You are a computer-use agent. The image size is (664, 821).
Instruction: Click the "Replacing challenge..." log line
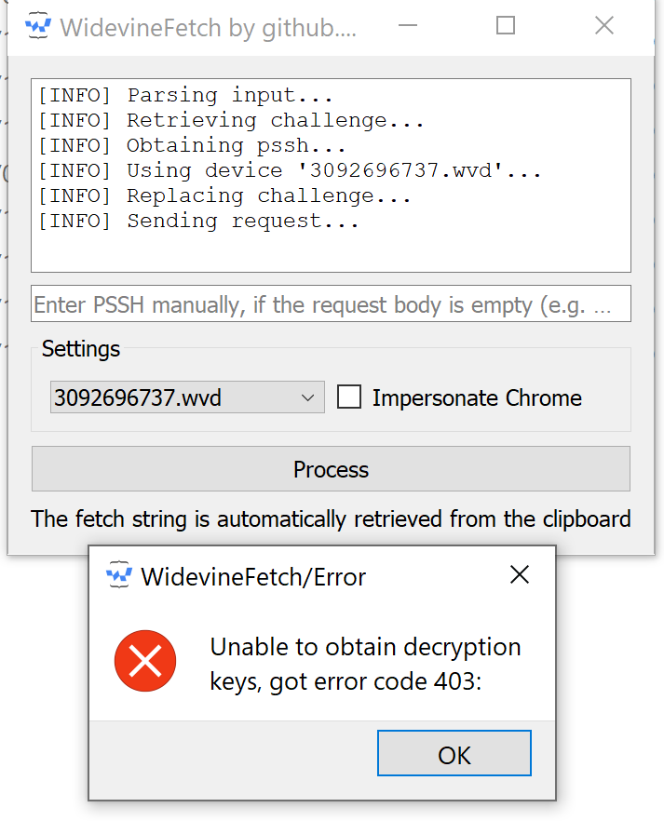click(224, 196)
